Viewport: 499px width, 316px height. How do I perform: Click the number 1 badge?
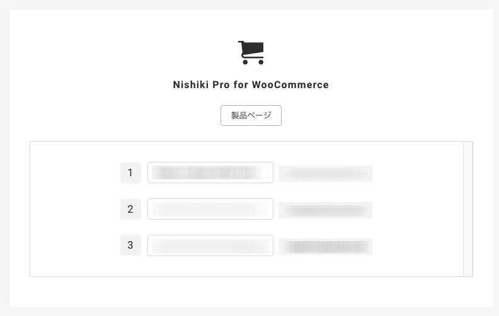130,172
